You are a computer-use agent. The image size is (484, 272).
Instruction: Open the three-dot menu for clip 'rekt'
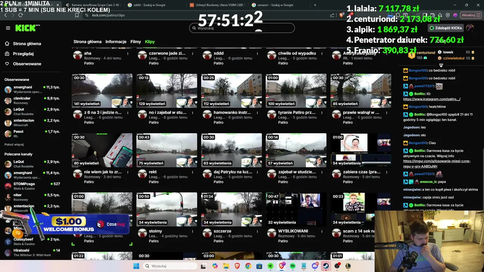[192, 172]
